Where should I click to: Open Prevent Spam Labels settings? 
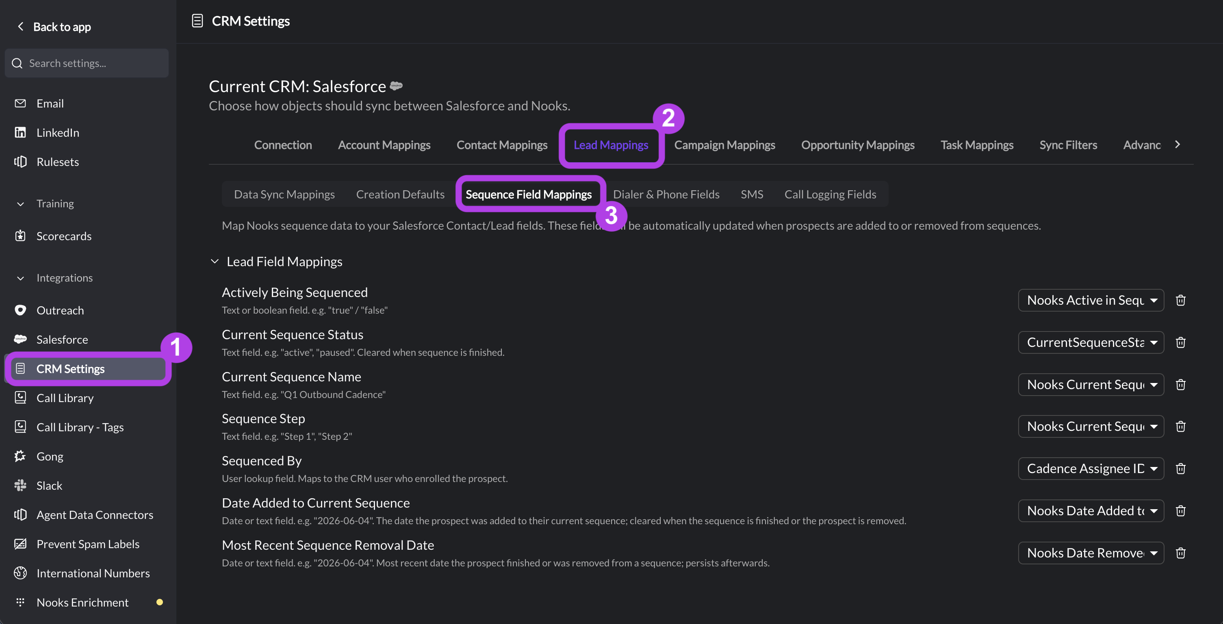tap(87, 544)
